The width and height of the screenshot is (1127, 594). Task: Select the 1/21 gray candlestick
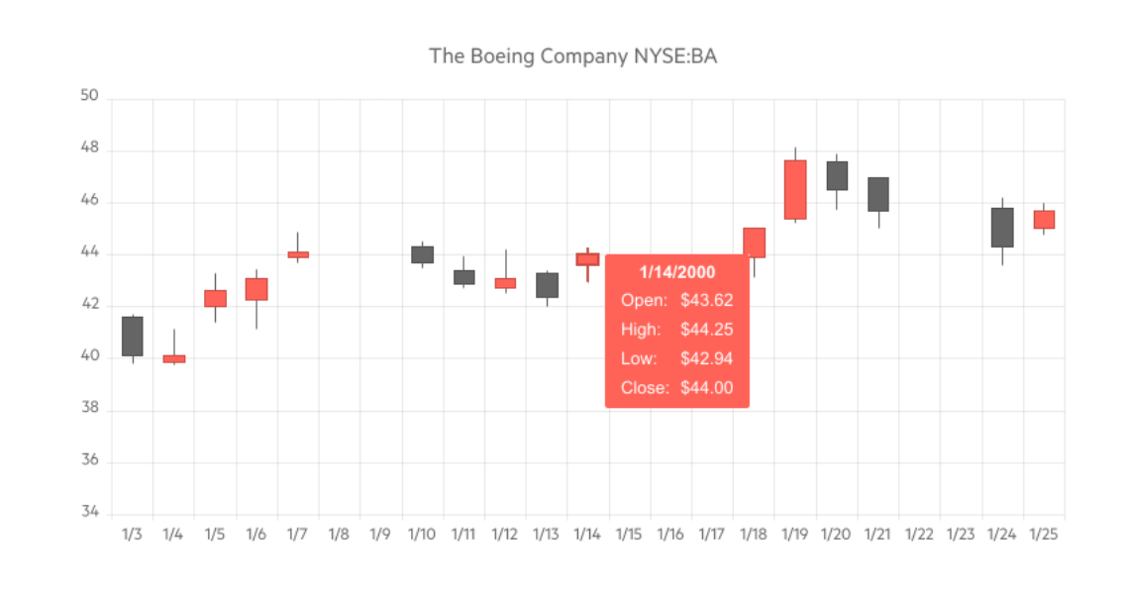click(x=878, y=194)
